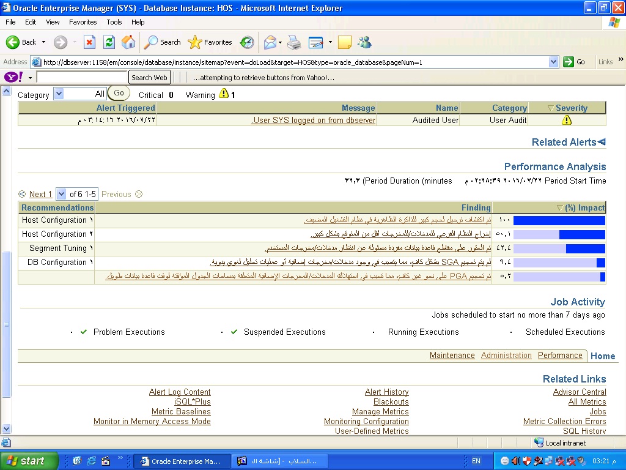Click the Messenger icon in toolbar
Image resolution: width=626 pixels, height=470 pixels.
click(365, 42)
